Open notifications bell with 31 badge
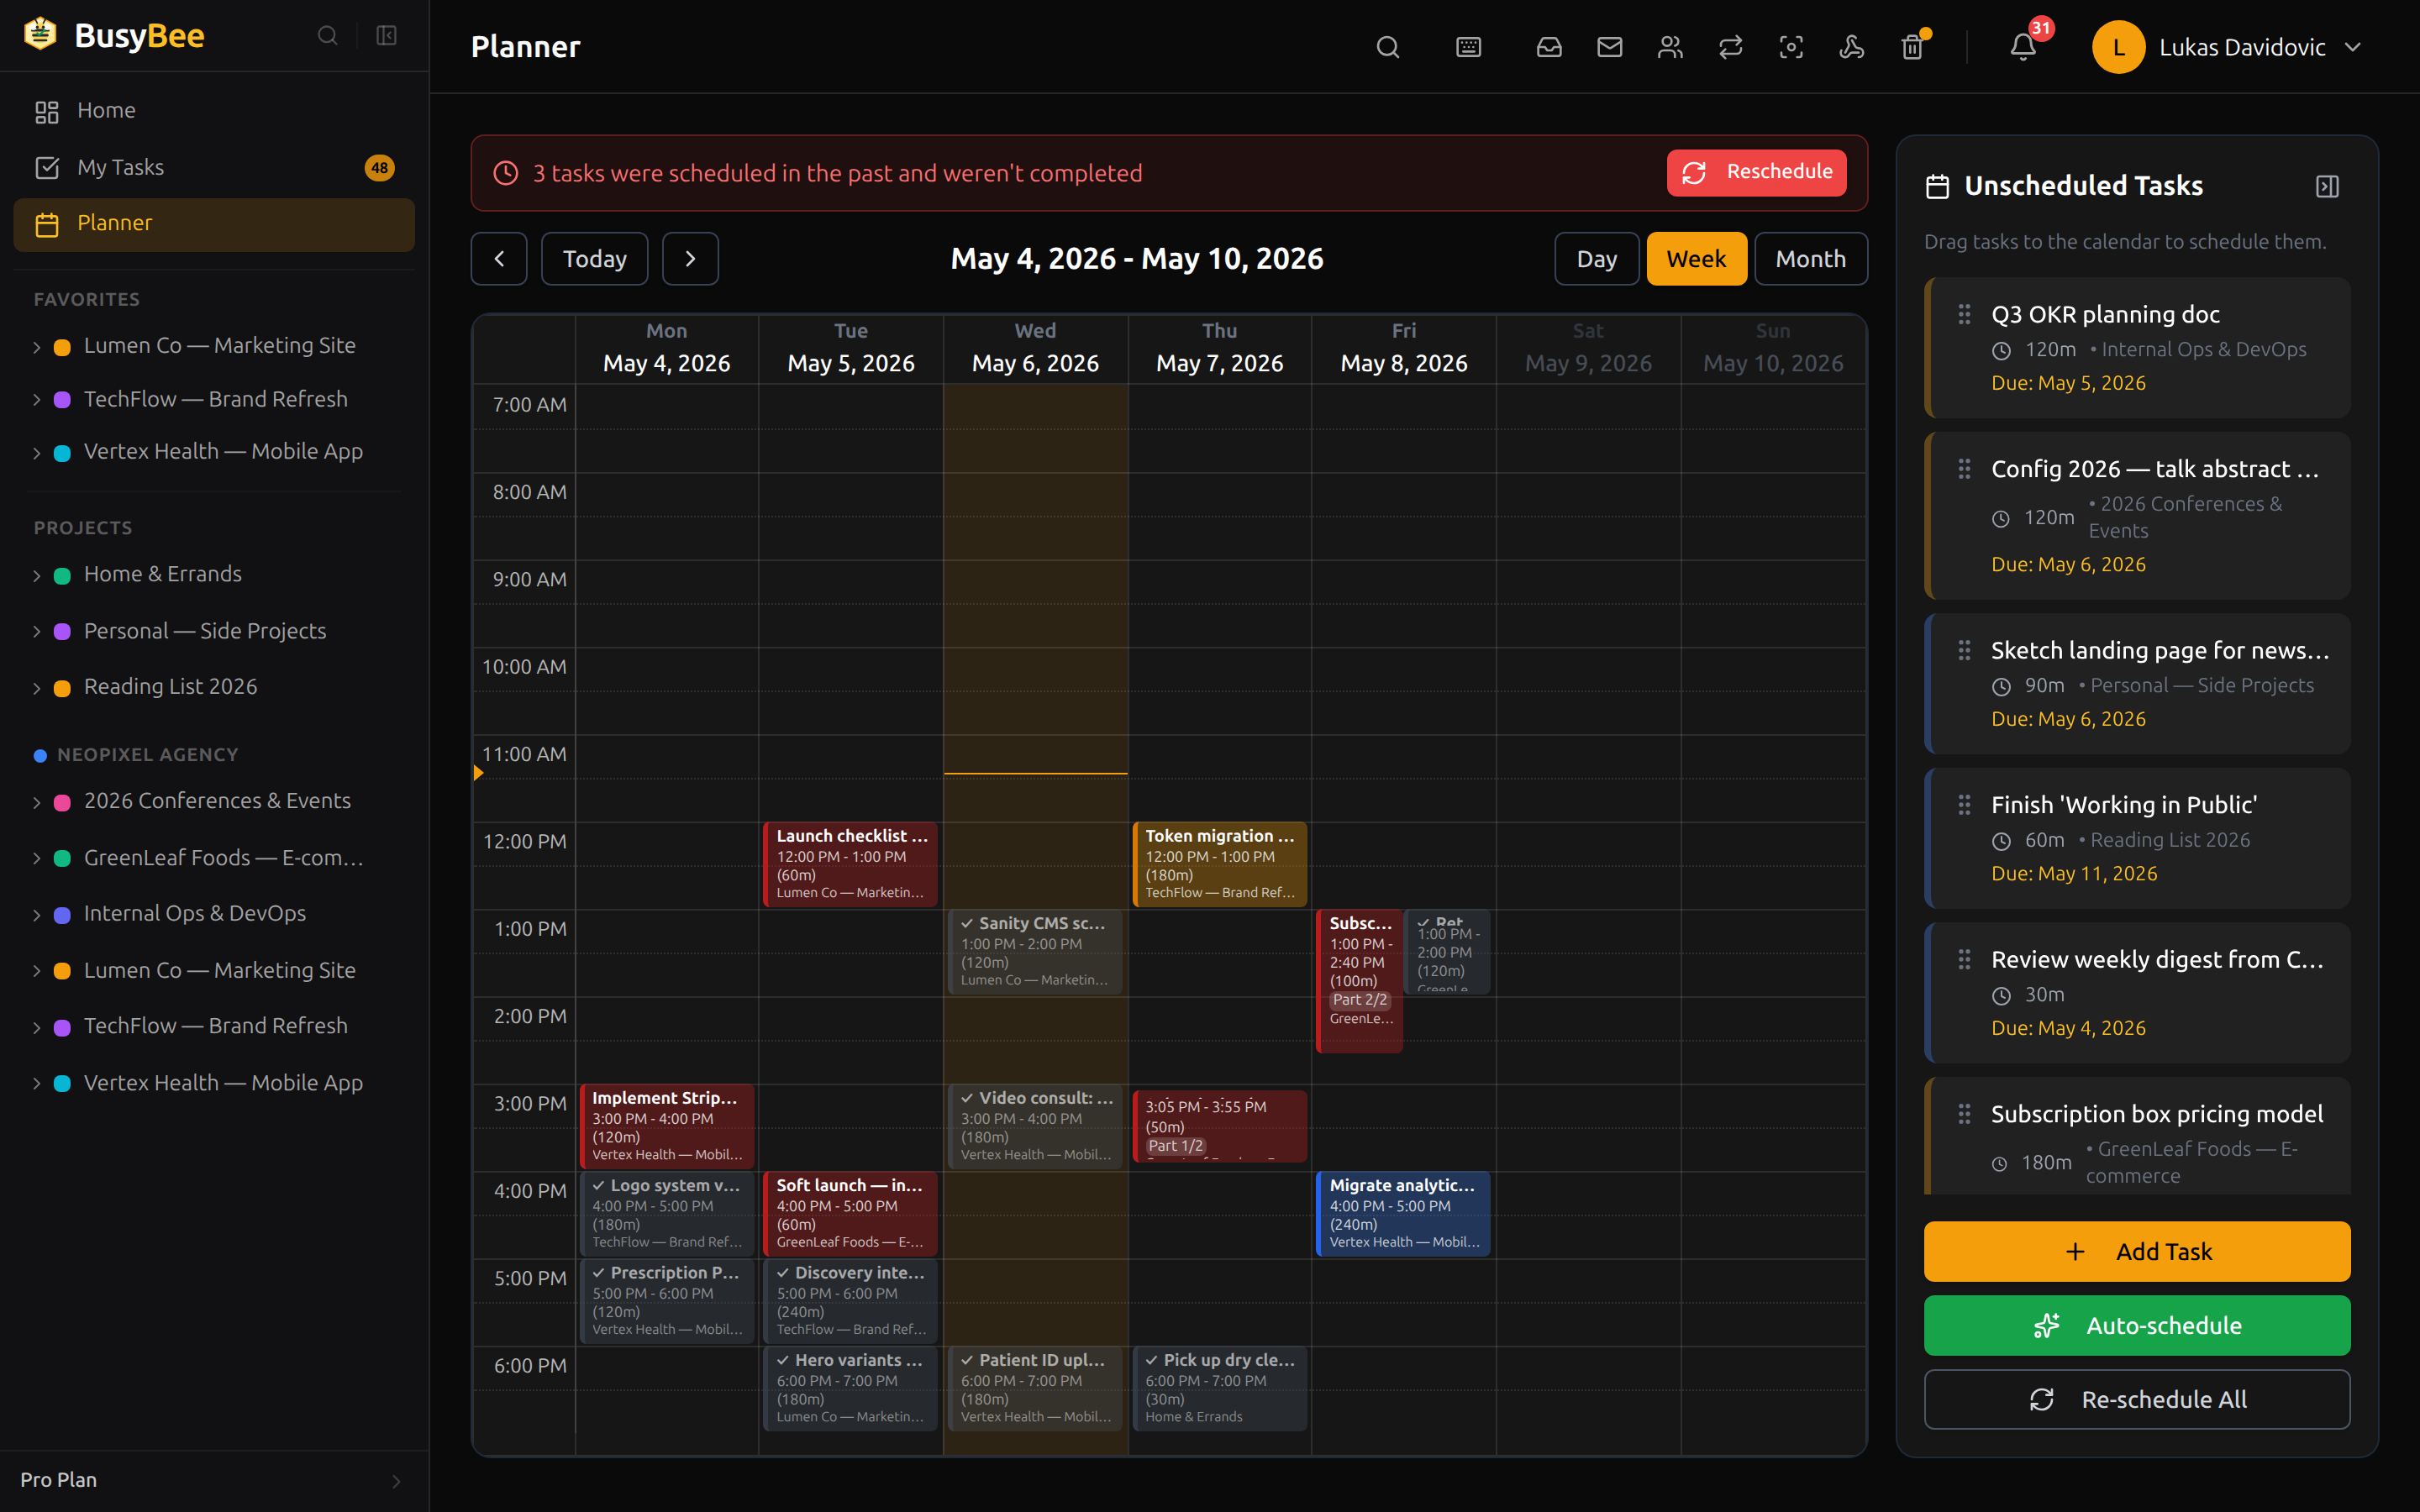Image resolution: width=2420 pixels, height=1512 pixels. pyautogui.click(x=2023, y=47)
